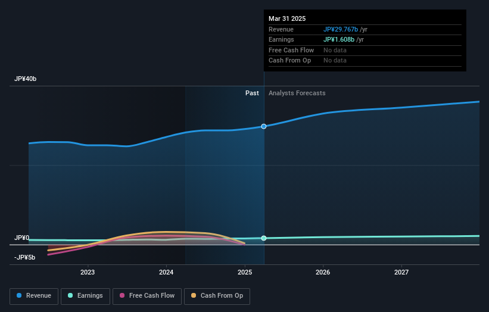
Task: Click the tooltip date 'Mar 31 2025'
Action: 287,18
